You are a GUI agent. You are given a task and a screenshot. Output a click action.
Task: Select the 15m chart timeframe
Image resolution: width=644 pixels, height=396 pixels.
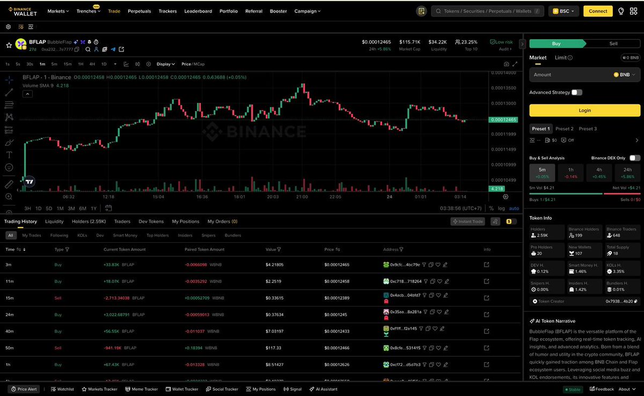click(x=68, y=64)
